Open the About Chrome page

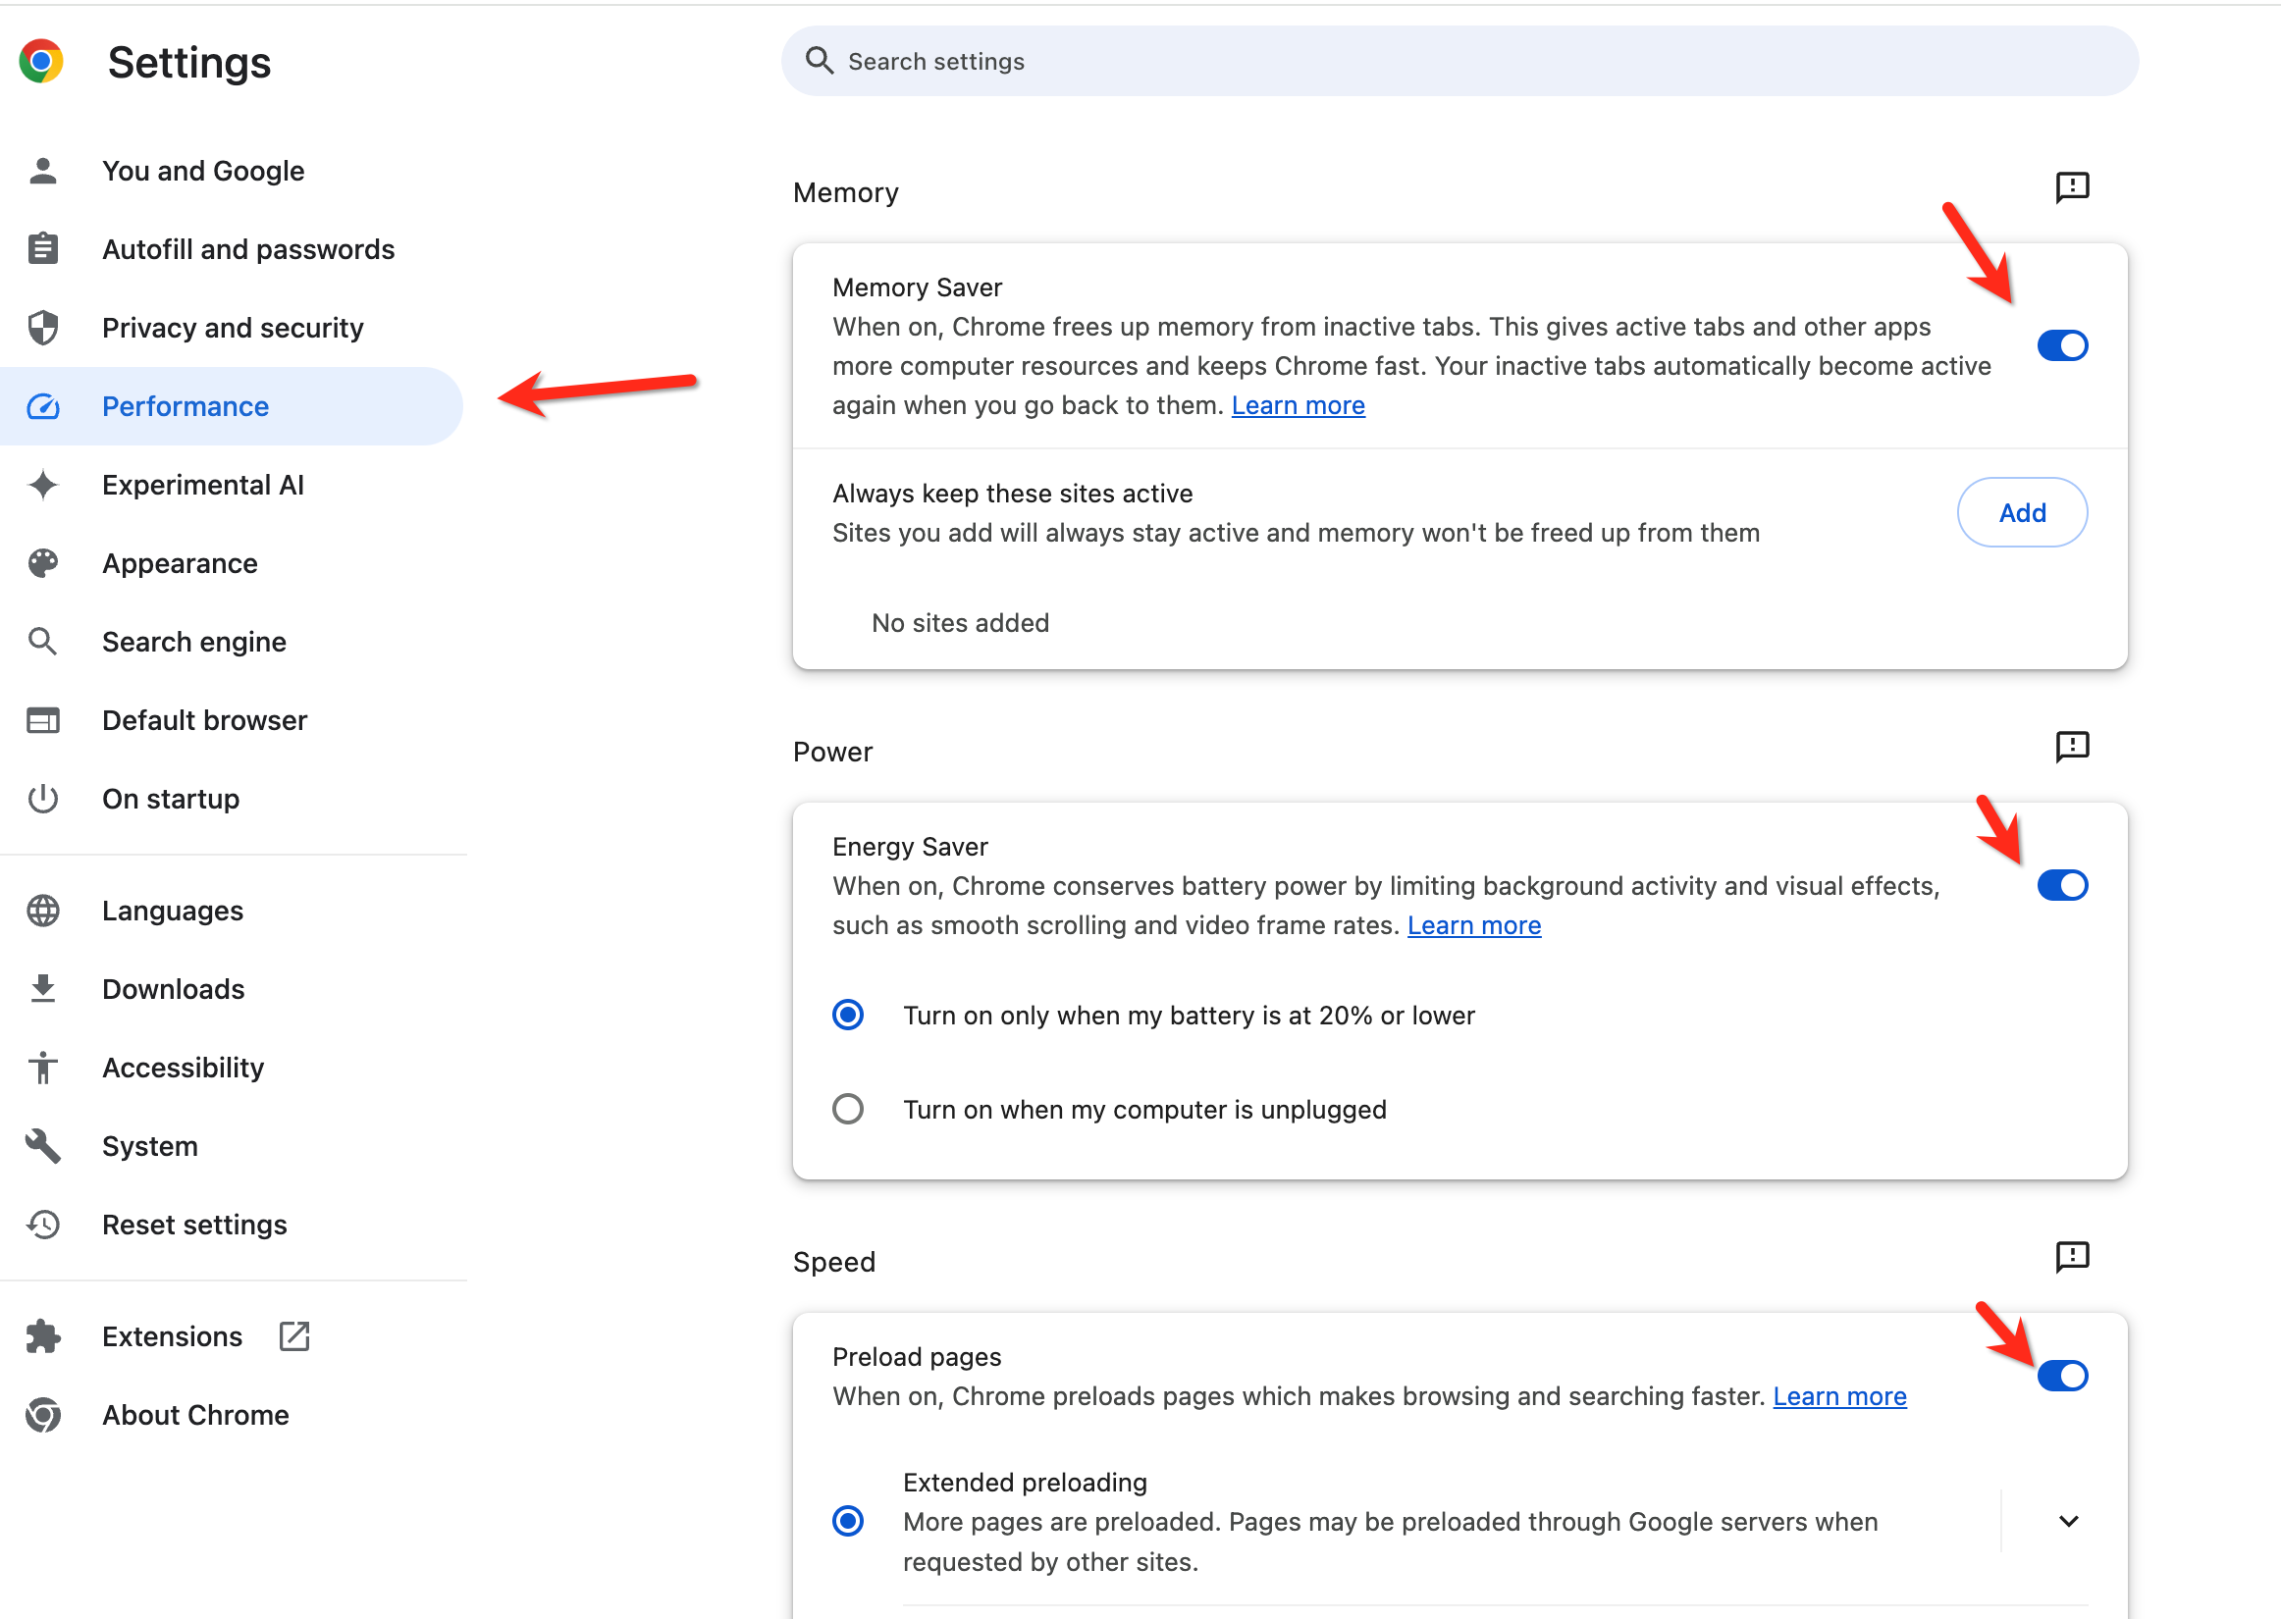pyautogui.click(x=195, y=1415)
